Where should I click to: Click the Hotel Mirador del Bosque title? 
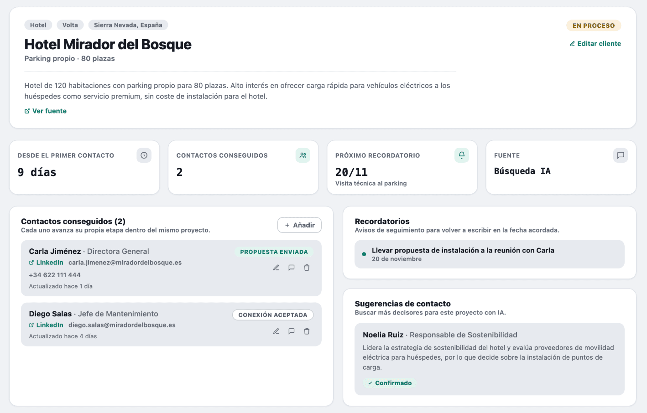(108, 44)
